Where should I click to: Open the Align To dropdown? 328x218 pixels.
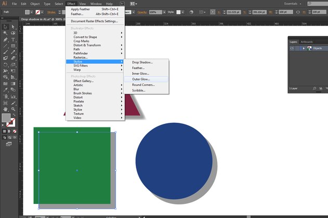(201, 12)
